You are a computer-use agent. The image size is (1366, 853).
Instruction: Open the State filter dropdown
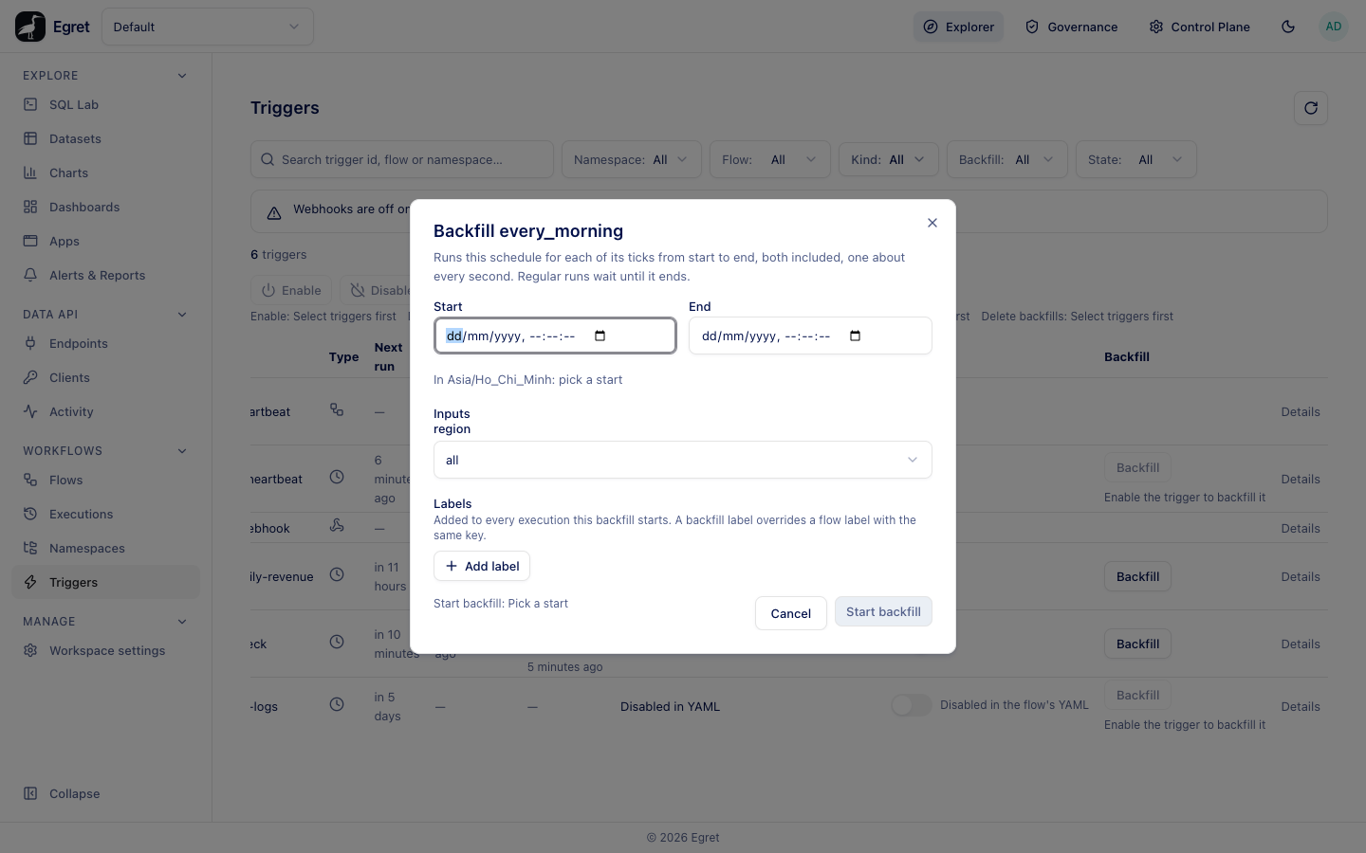(x=1136, y=159)
